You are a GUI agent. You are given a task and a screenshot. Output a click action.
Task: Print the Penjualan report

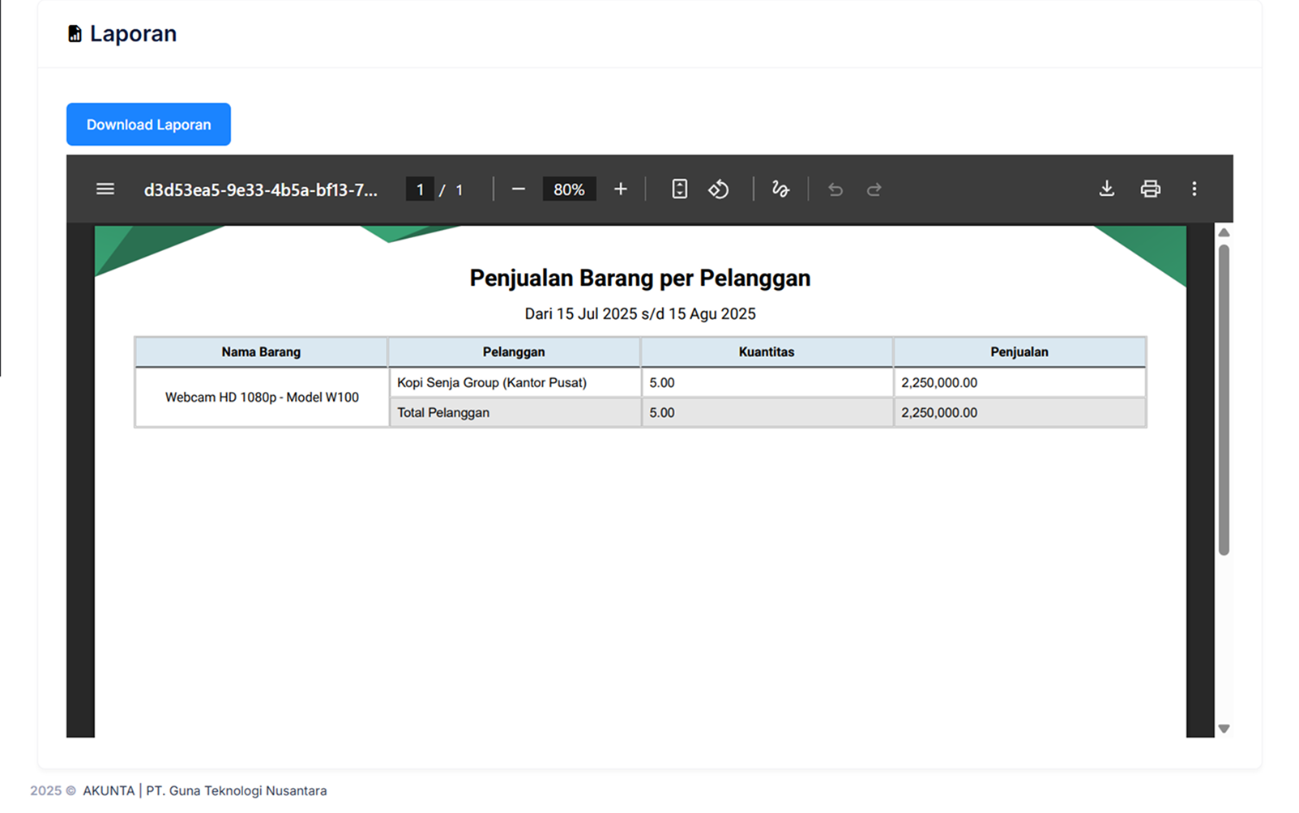tap(1150, 189)
